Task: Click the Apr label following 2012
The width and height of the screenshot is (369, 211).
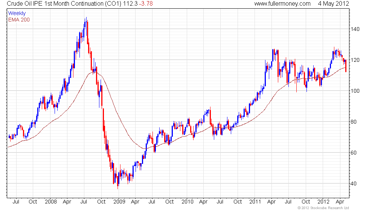Action: (340, 202)
